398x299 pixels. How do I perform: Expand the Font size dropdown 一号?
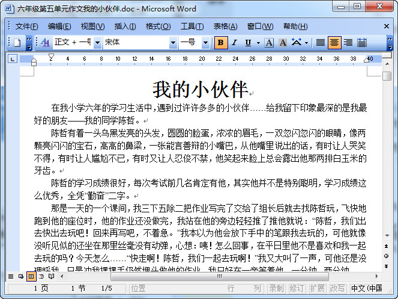(205, 43)
